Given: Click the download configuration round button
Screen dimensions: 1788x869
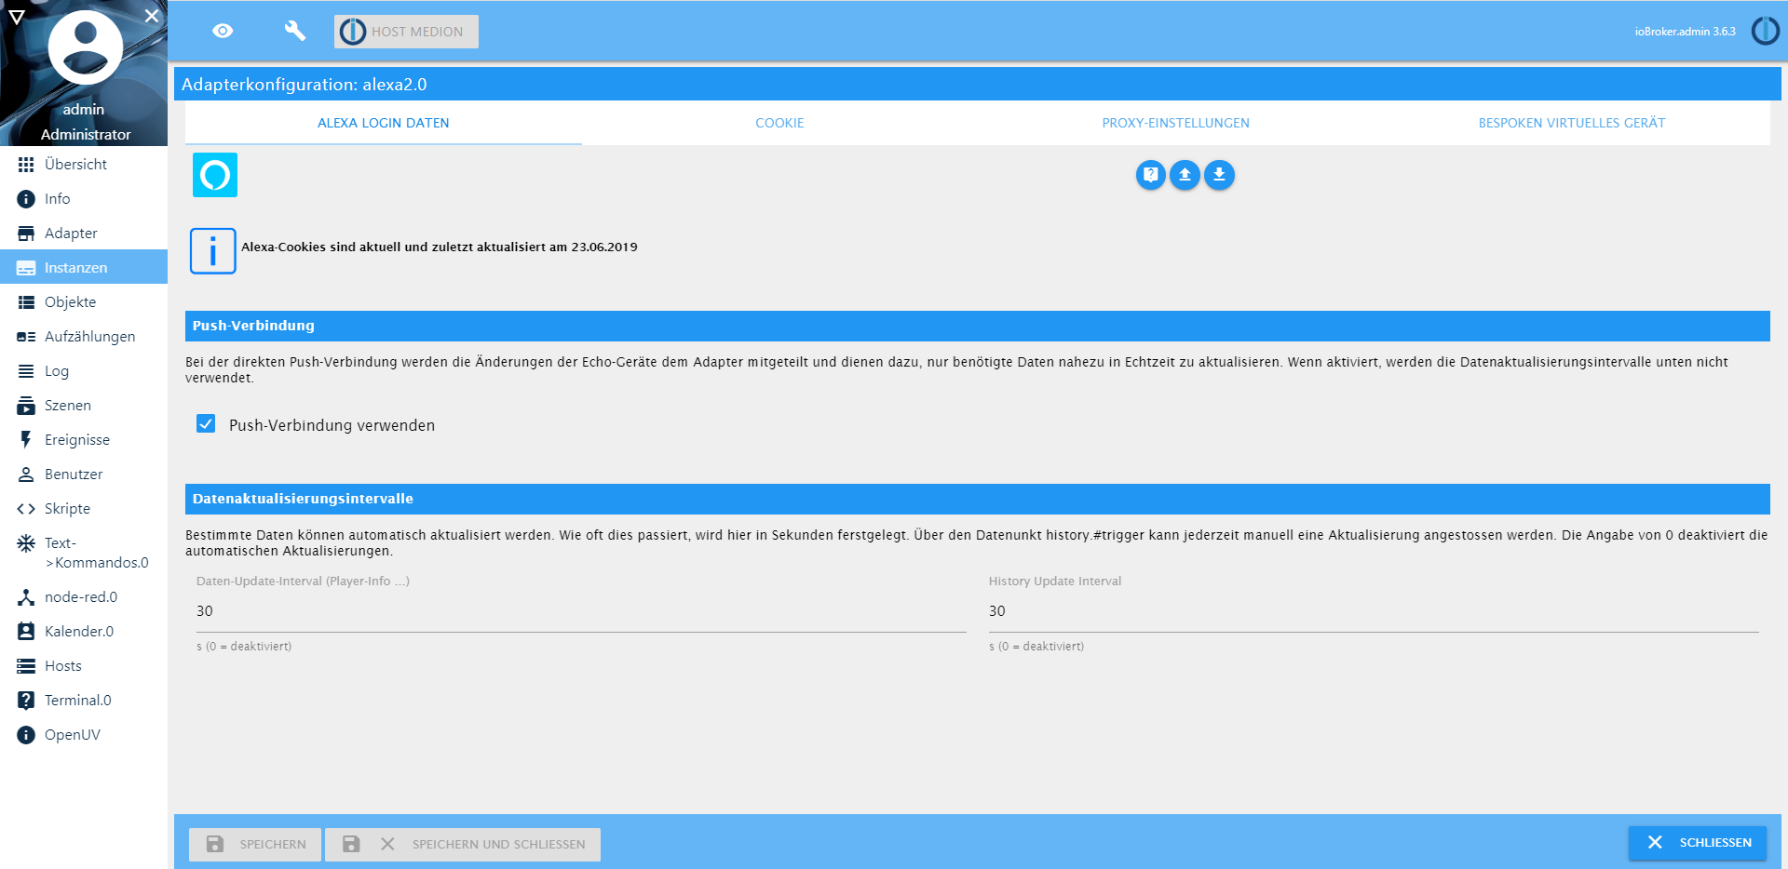Looking at the screenshot, I should (1220, 175).
